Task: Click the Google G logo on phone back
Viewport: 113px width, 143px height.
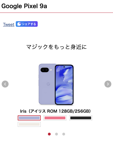Action: click(48, 84)
